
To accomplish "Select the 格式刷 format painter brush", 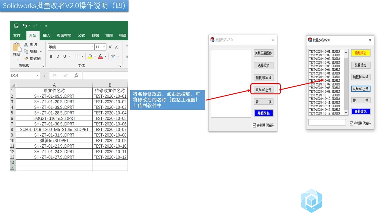I will (26, 58).
